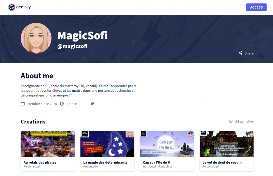Click the title Au relais des pirates
The image size is (273, 176).
click(40, 162)
